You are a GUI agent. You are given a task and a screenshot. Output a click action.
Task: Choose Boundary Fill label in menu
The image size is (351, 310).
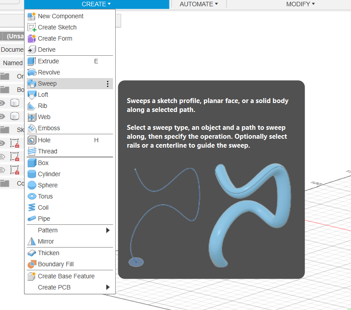(56, 264)
